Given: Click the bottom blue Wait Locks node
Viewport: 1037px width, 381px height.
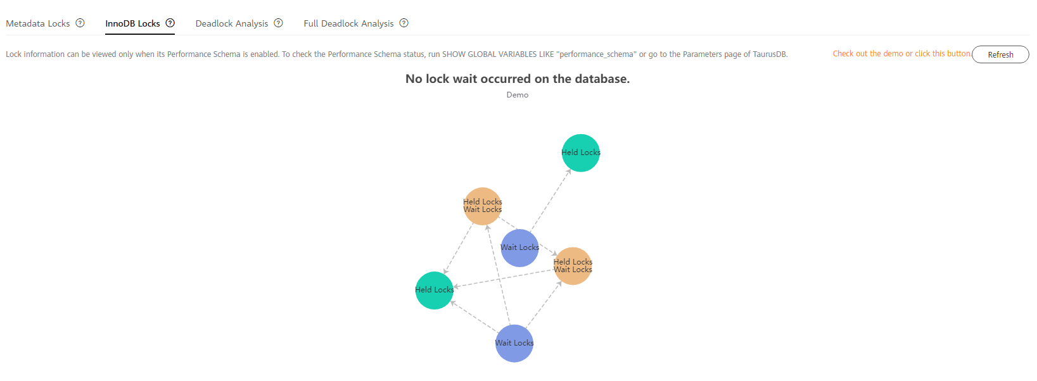Looking at the screenshot, I should pos(514,344).
